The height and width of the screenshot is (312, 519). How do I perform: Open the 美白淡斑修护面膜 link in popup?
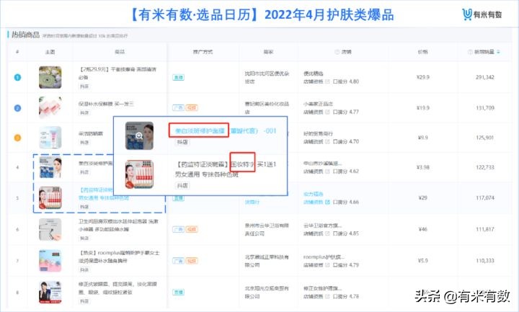(x=199, y=130)
